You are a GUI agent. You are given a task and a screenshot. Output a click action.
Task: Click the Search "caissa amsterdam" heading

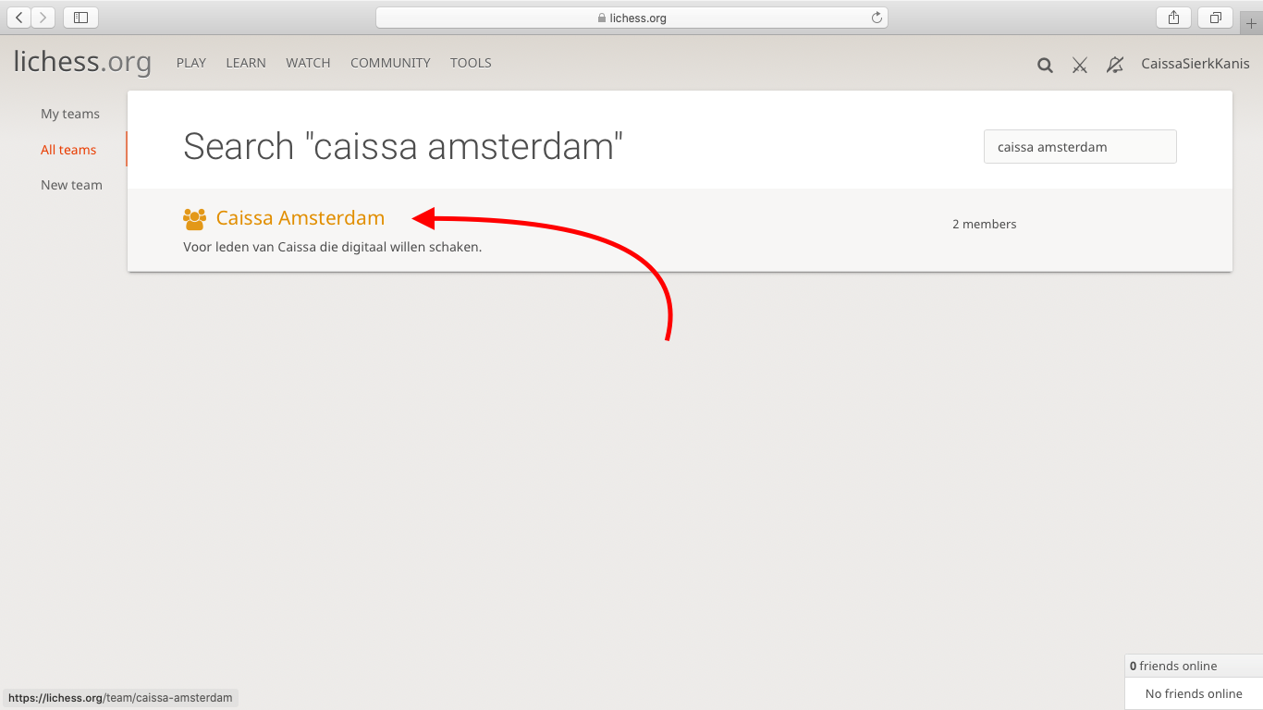[x=403, y=146]
